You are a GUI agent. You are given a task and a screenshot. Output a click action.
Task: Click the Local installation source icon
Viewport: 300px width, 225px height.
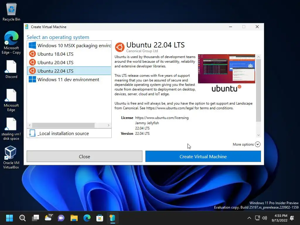tap(32, 133)
